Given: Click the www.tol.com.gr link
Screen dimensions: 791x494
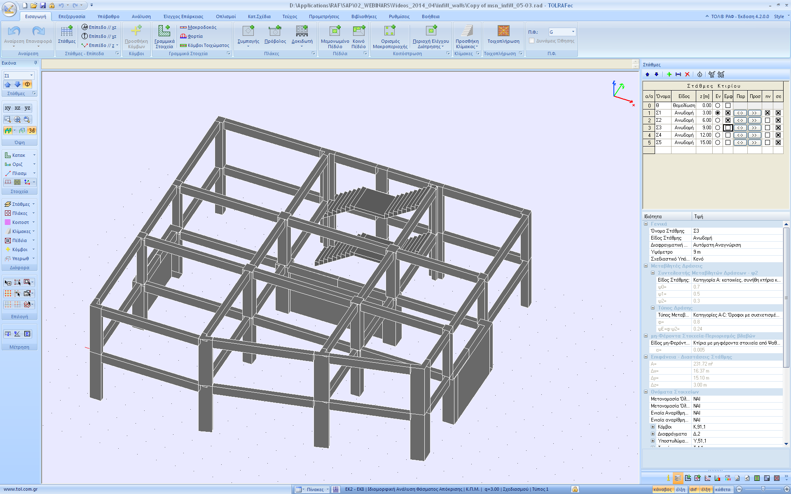Looking at the screenshot, I should (21, 489).
